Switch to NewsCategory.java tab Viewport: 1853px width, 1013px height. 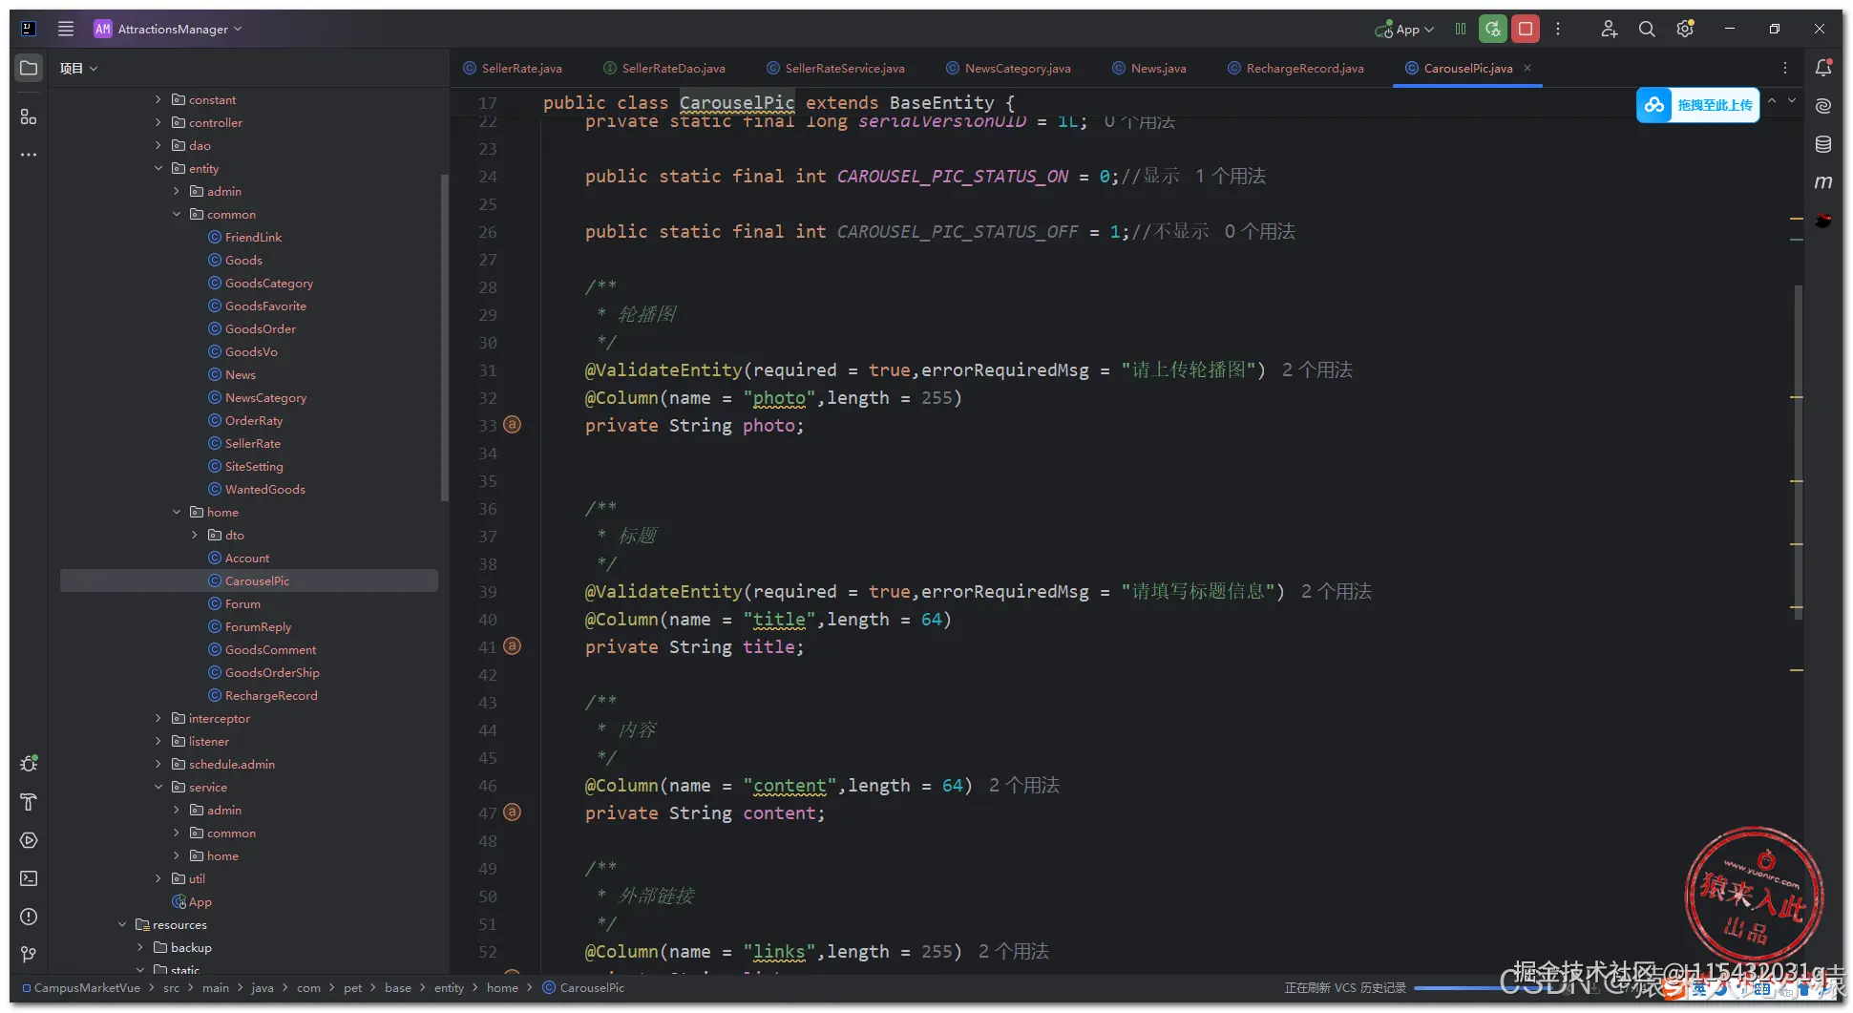point(1008,68)
